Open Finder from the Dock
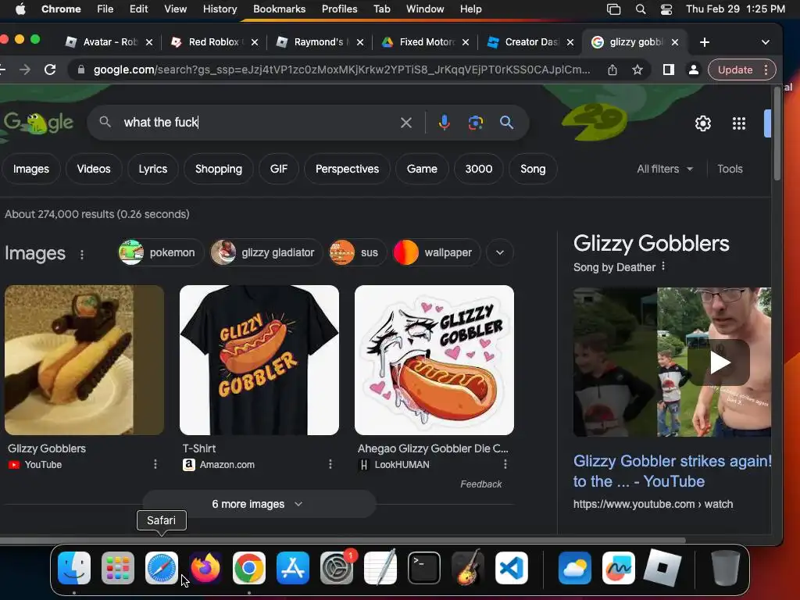 (x=74, y=568)
